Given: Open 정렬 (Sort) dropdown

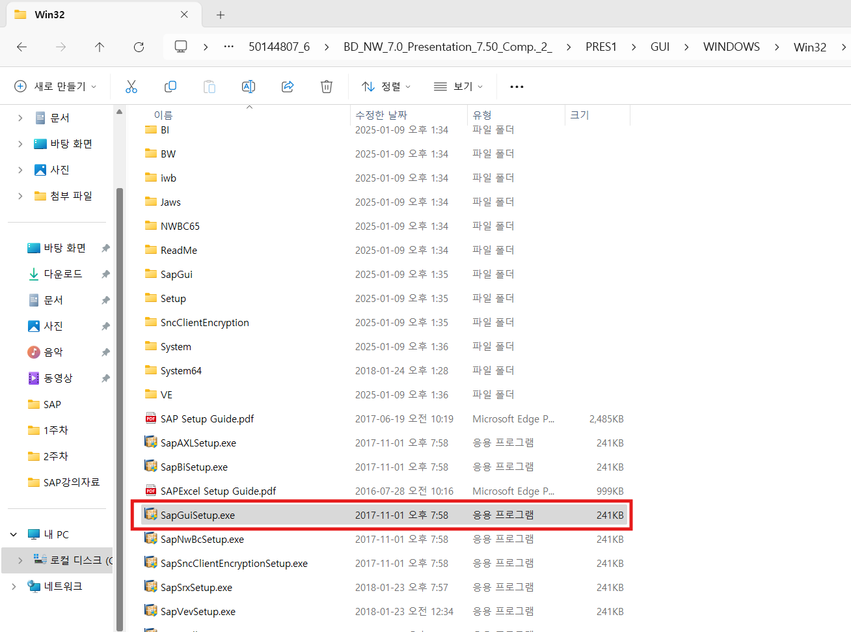Looking at the screenshot, I should [x=386, y=87].
